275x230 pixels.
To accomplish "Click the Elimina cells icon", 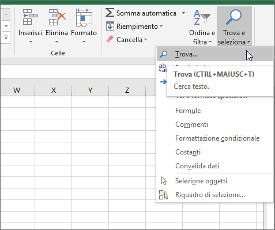I will click(x=57, y=17).
